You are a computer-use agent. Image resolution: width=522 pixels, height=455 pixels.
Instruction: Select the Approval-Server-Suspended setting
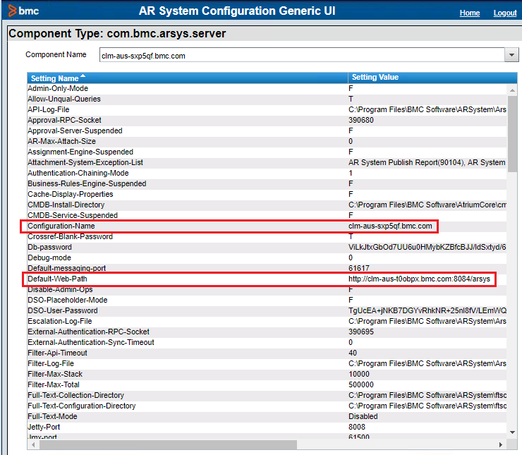75,131
